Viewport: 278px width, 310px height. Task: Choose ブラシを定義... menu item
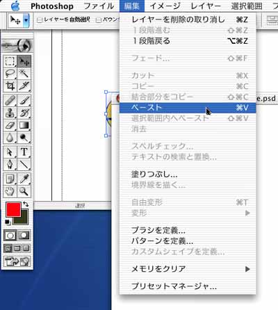coord(188,230)
